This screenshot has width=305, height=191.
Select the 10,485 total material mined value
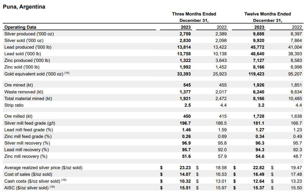pos(295,98)
